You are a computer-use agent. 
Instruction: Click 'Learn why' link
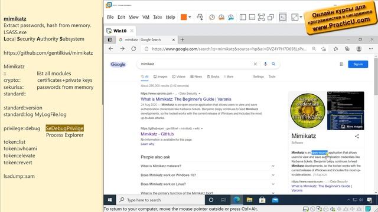click(x=147, y=144)
